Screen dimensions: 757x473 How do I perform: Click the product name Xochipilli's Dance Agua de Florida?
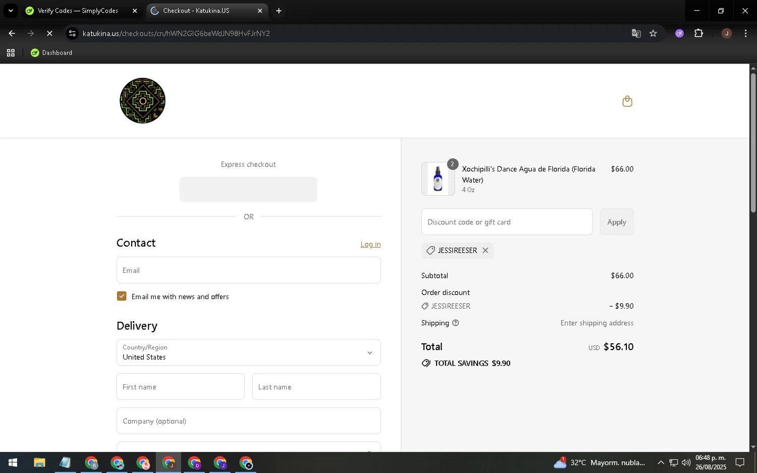click(528, 174)
